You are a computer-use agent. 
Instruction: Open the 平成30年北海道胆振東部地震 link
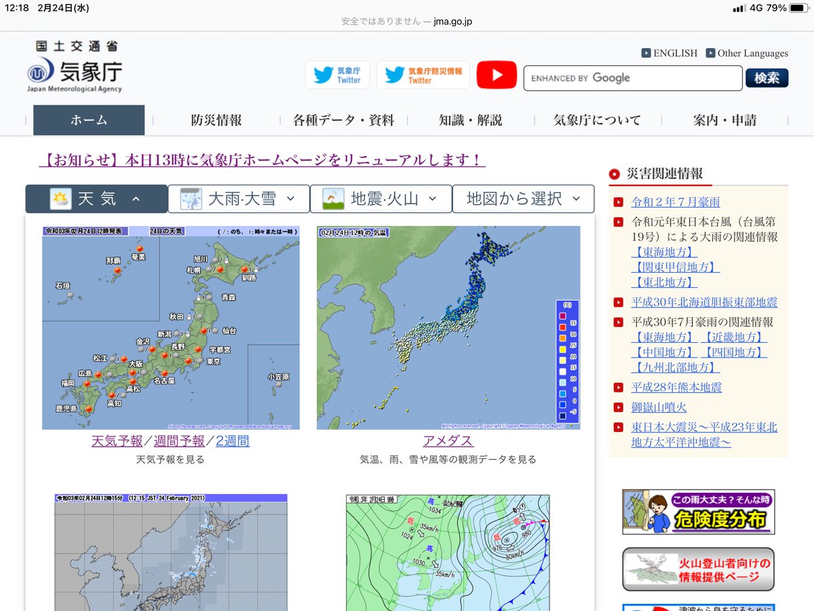704,303
